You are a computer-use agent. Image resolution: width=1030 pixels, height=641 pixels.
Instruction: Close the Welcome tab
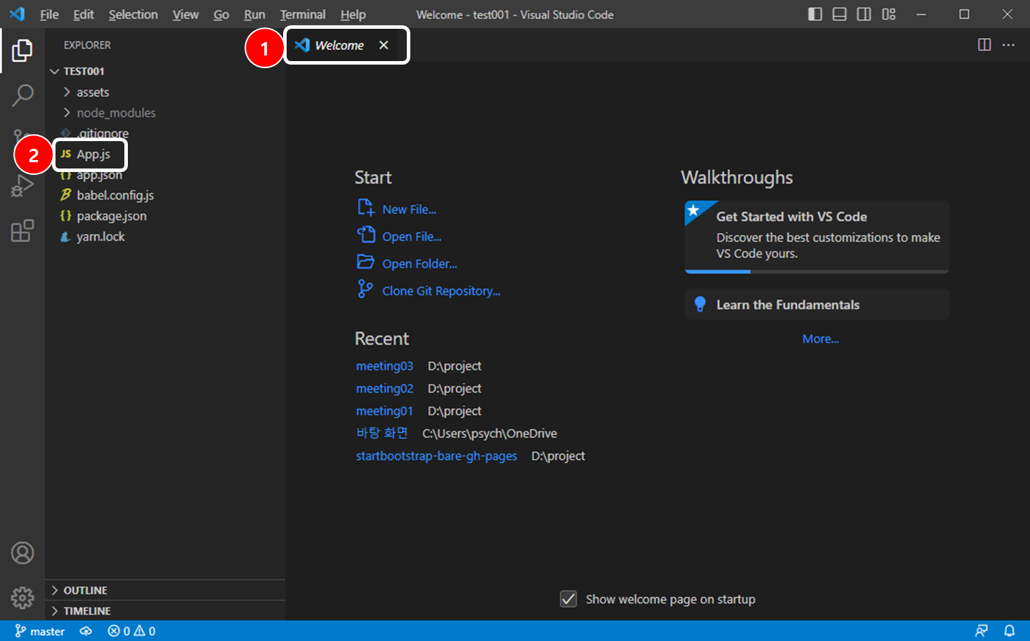384,45
